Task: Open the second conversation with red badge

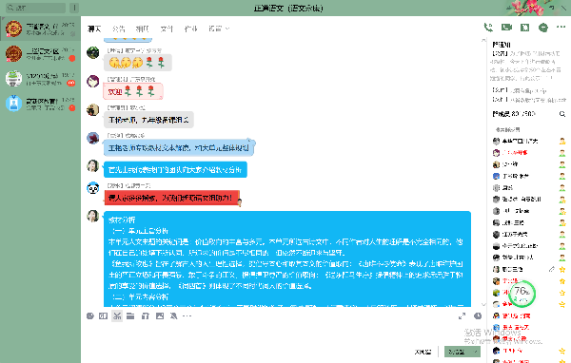Action: (x=40, y=54)
